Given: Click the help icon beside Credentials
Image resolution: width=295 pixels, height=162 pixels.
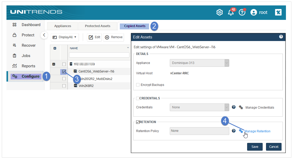Looking at the screenshot, I should (x=234, y=107).
